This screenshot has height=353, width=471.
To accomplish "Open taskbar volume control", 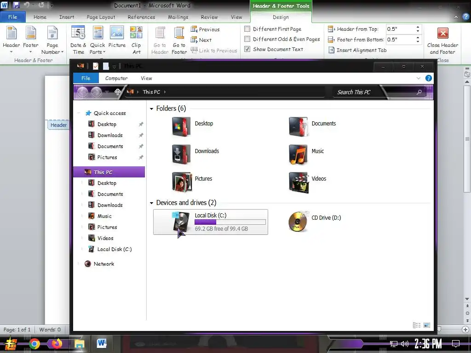I will (405, 344).
